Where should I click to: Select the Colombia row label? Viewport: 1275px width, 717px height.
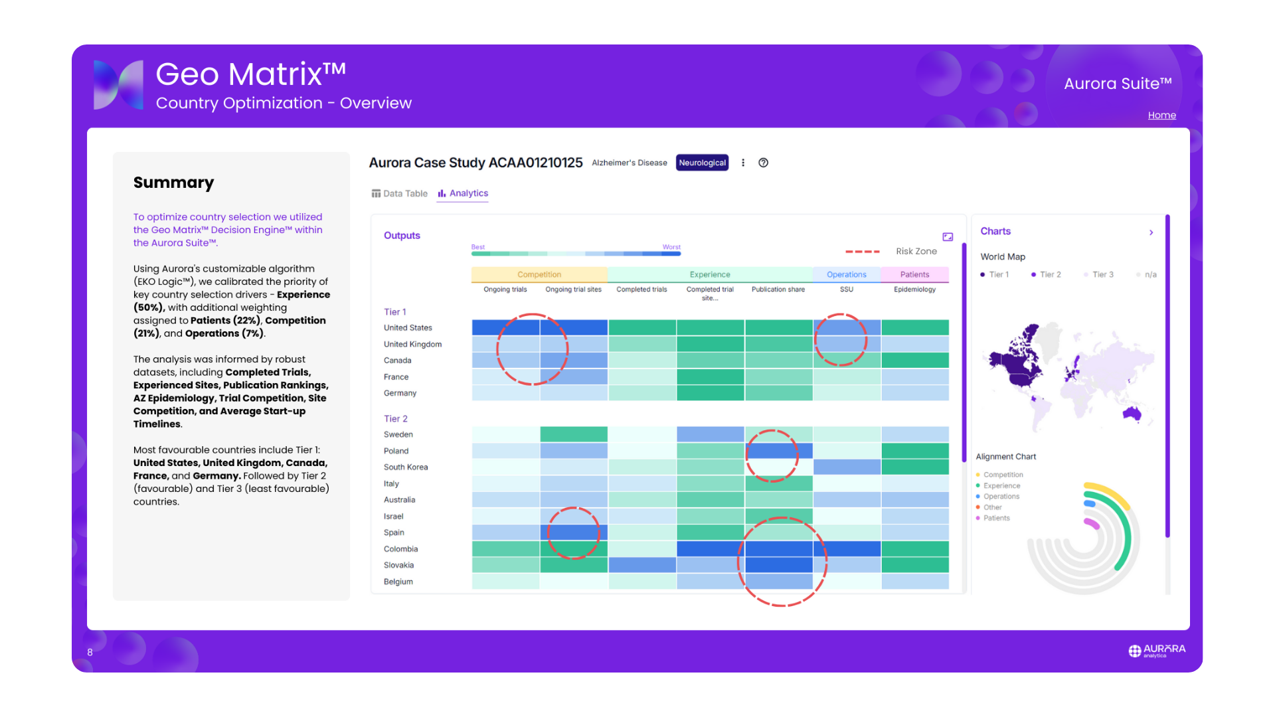click(x=400, y=549)
